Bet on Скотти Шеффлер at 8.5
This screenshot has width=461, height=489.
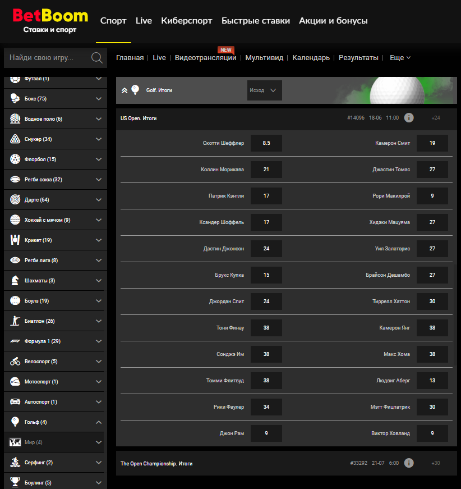point(266,143)
